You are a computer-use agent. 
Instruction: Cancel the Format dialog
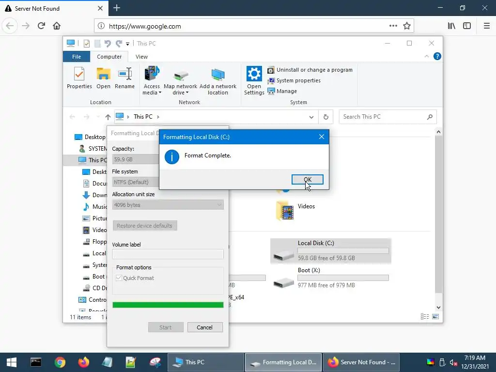click(x=205, y=327)
